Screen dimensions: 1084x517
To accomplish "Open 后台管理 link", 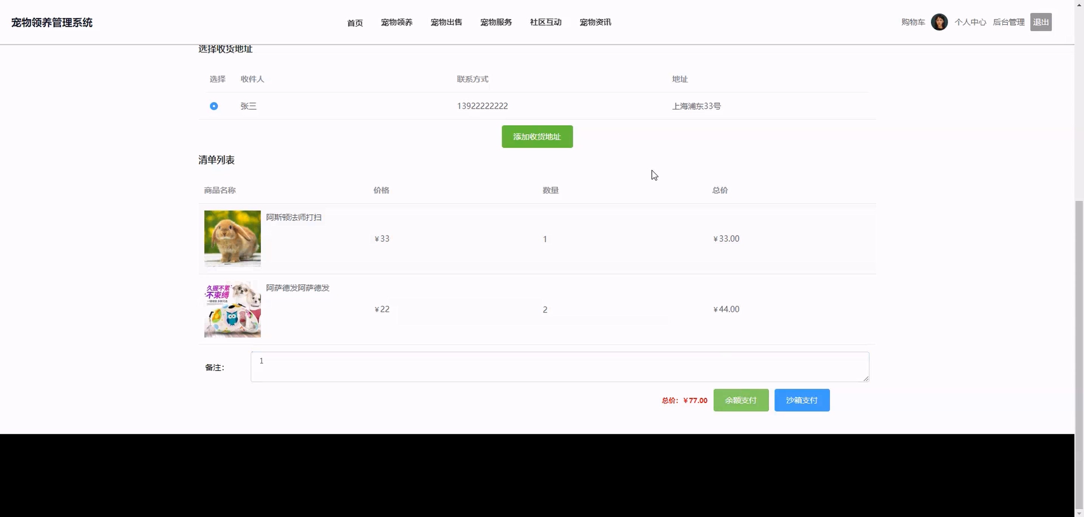I will pyautogui.click(x=1008, y=22).
